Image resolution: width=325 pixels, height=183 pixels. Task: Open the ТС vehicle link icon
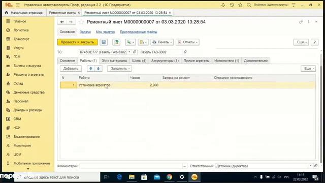coord(135,52)
